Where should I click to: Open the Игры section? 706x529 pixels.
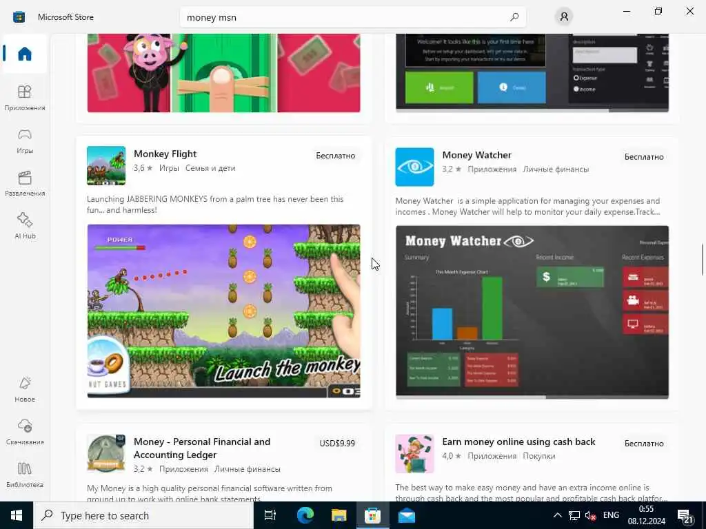(x=25, y=141)
